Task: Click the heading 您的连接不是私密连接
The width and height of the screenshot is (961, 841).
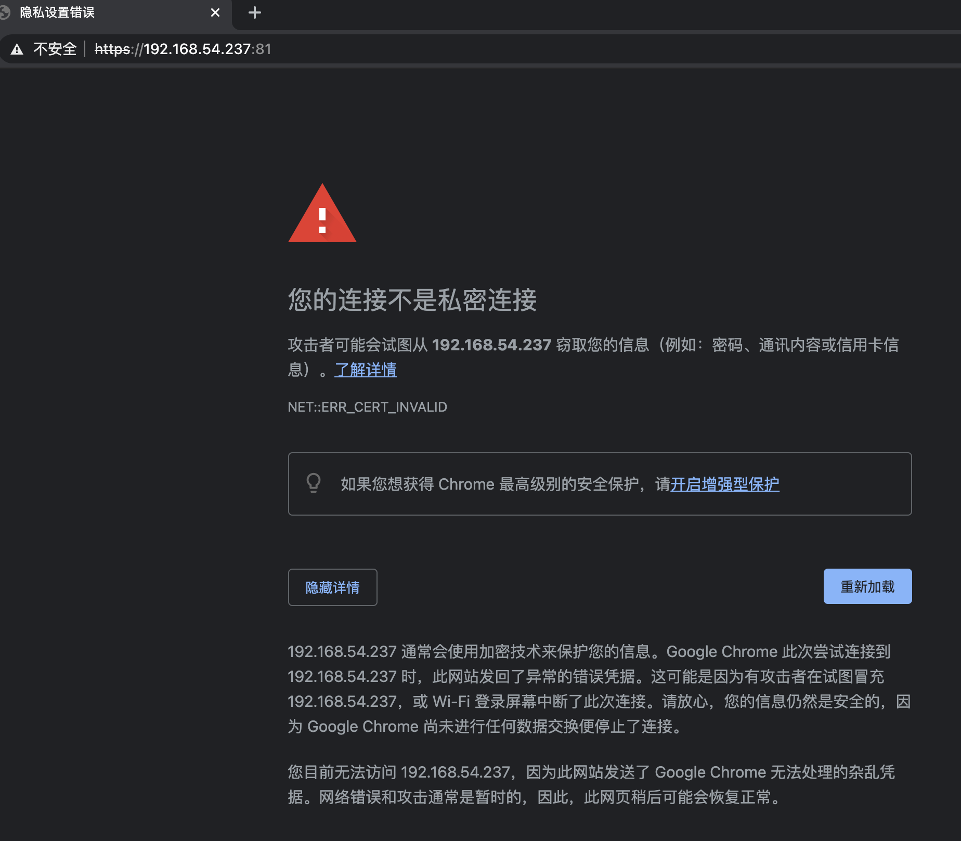Action: point(412,300)
